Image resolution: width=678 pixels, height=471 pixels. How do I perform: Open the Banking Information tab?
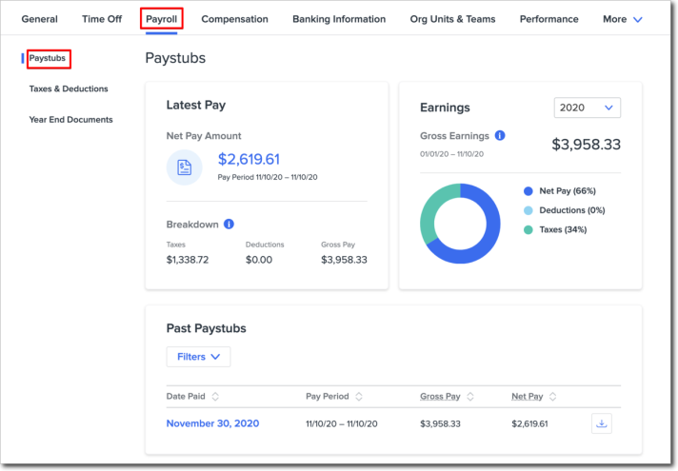tap(339, 19)
